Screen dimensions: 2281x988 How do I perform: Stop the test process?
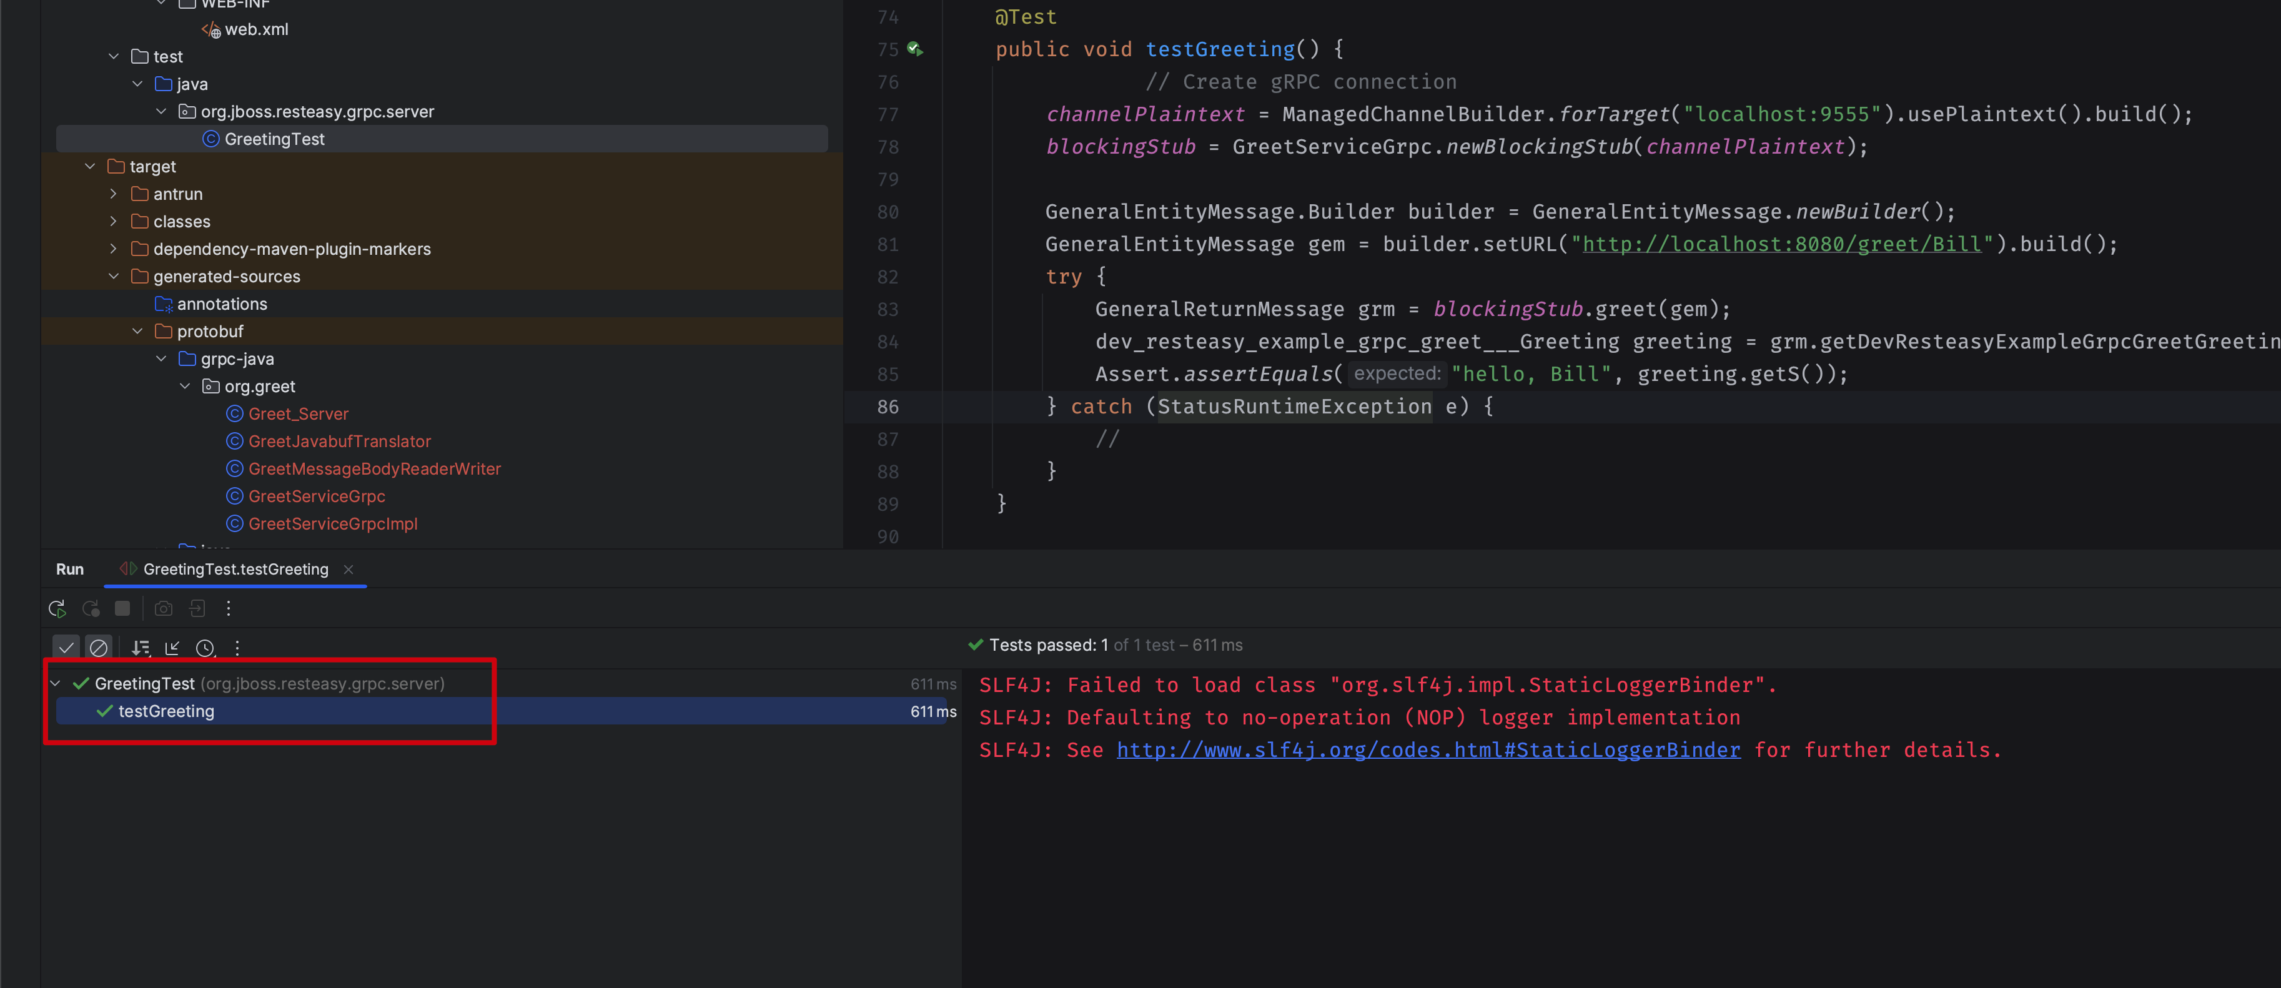point(122,608)
